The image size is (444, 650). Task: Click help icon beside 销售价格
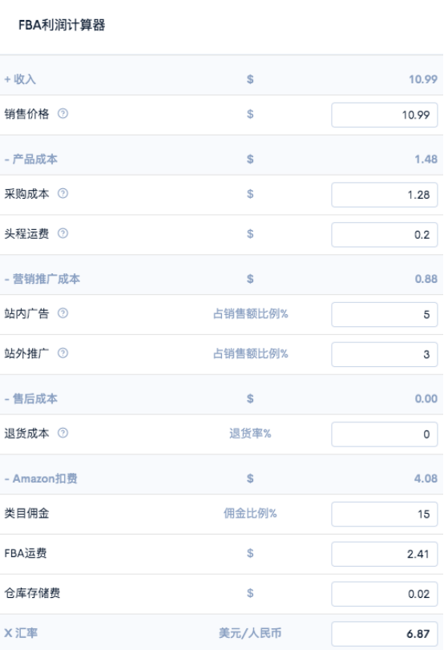[x=63, y=114]
